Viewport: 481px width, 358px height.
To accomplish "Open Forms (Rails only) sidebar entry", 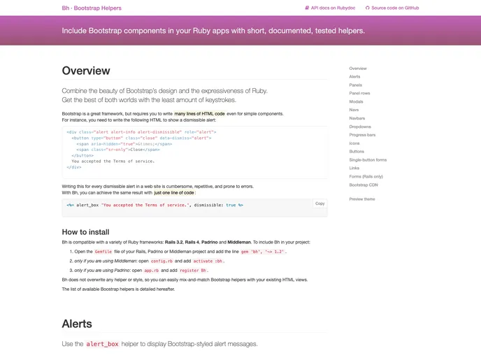I will 366,176.
